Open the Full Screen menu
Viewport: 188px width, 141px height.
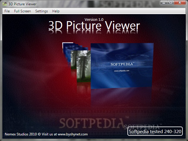22,11
